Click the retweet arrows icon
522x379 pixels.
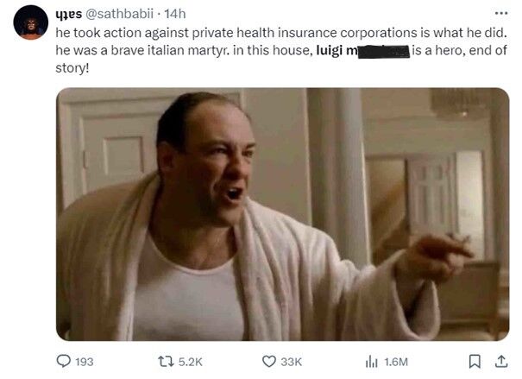pos(166,362)
